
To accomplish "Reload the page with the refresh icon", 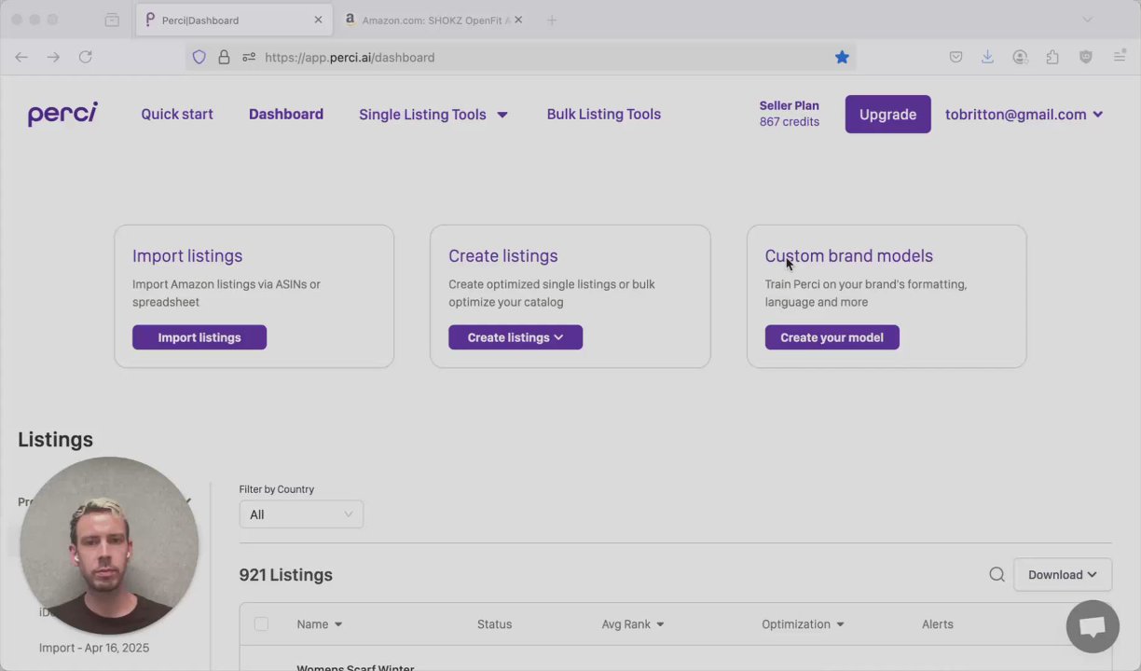I will click(x=85, y=58).
